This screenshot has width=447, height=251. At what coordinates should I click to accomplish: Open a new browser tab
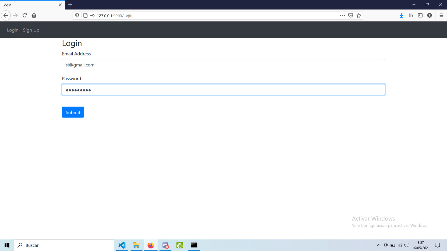(x=70, y=5)
